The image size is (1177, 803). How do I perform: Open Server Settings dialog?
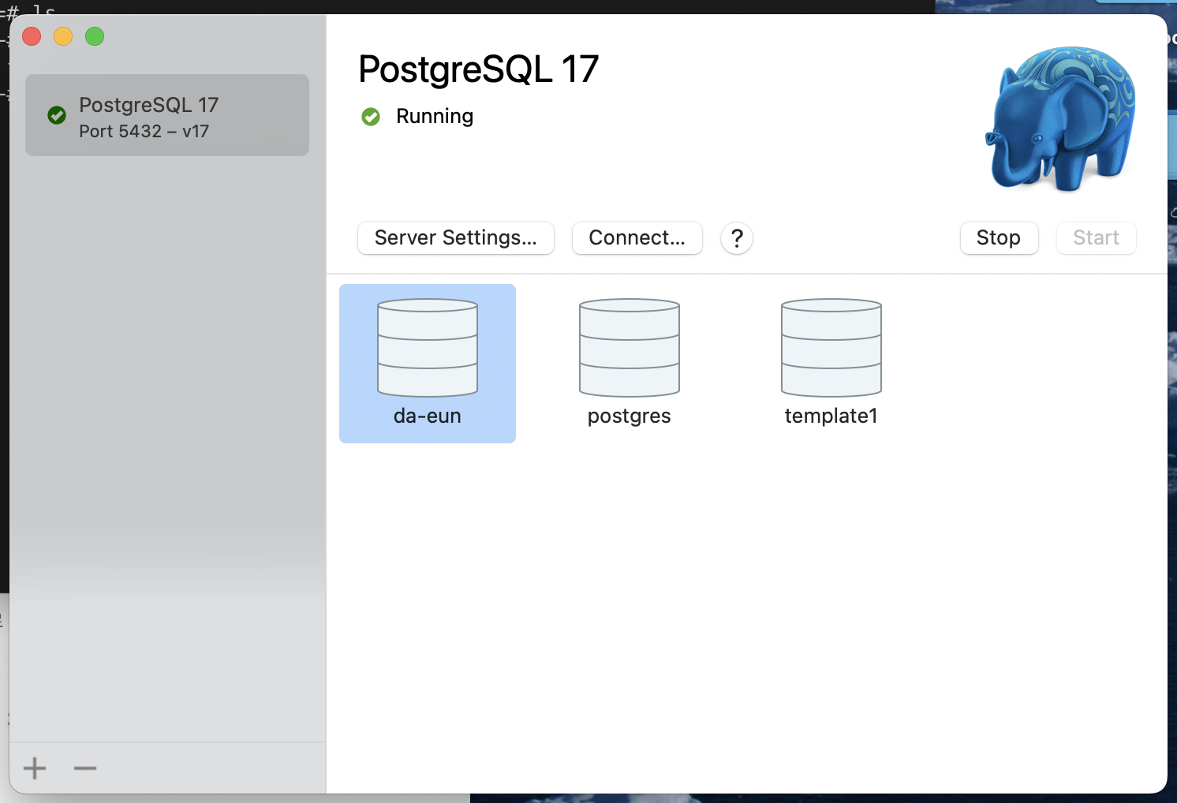(x=456, y=238)
